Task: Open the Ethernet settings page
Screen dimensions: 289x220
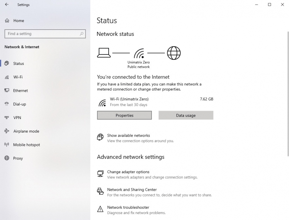Action: 21,90
